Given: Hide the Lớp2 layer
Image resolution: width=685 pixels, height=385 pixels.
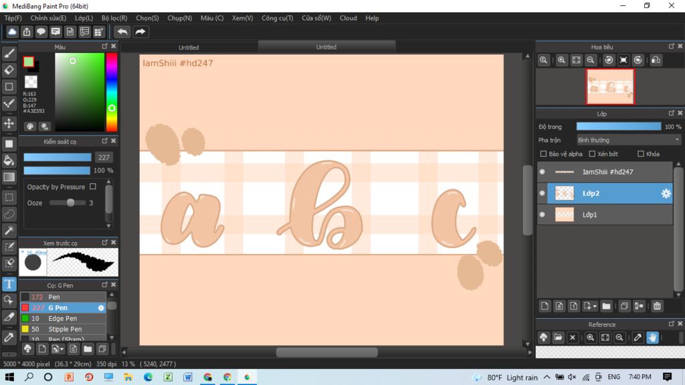Looking at the screenshot, I should coord(542,193).
